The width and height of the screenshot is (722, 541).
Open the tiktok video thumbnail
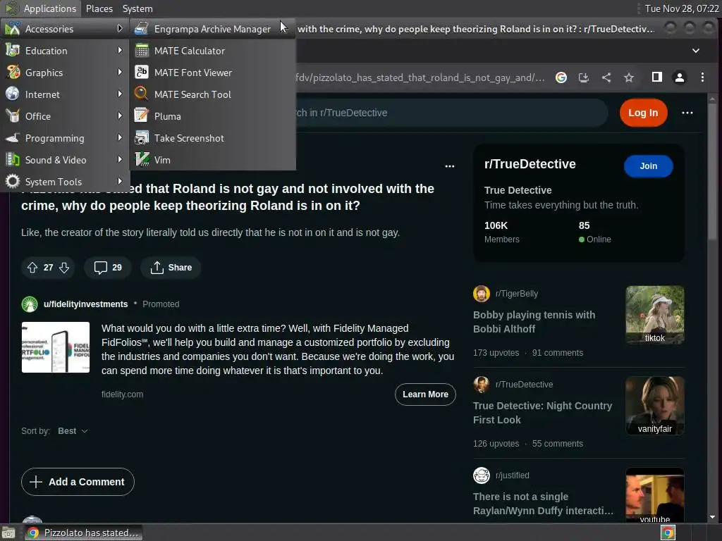point(655,315)
